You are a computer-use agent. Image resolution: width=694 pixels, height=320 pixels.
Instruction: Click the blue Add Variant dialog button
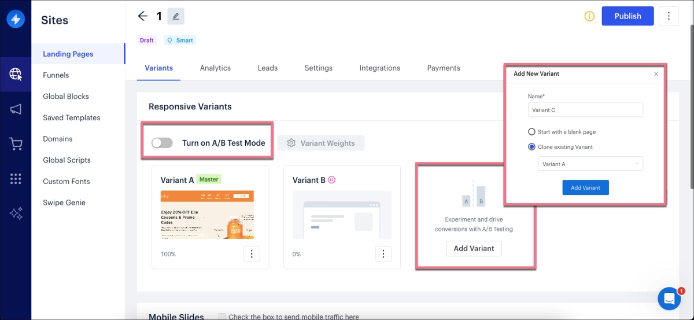click(585, 187)
